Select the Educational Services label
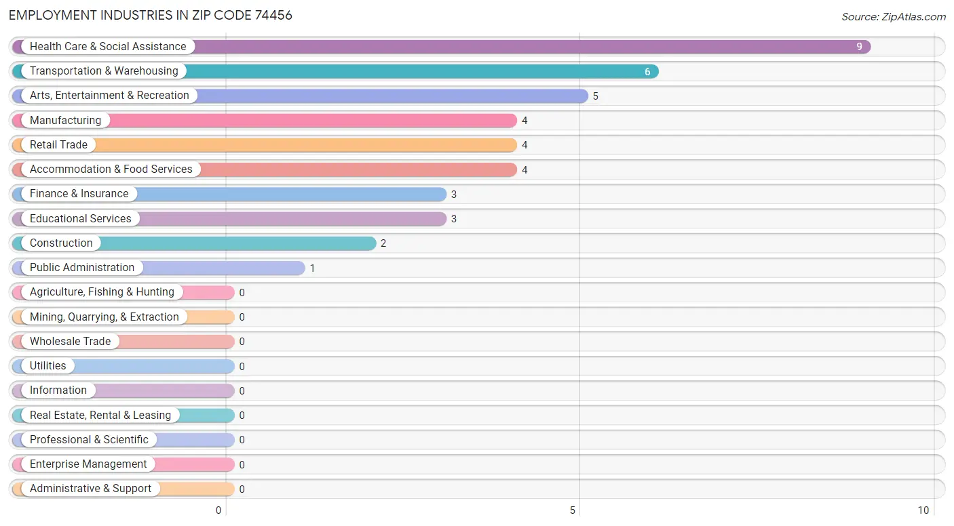The width and height of the screenshot is (954, 526). 81,218
